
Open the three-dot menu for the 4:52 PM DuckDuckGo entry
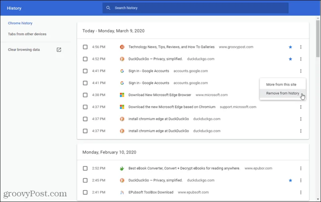[301, 59]
